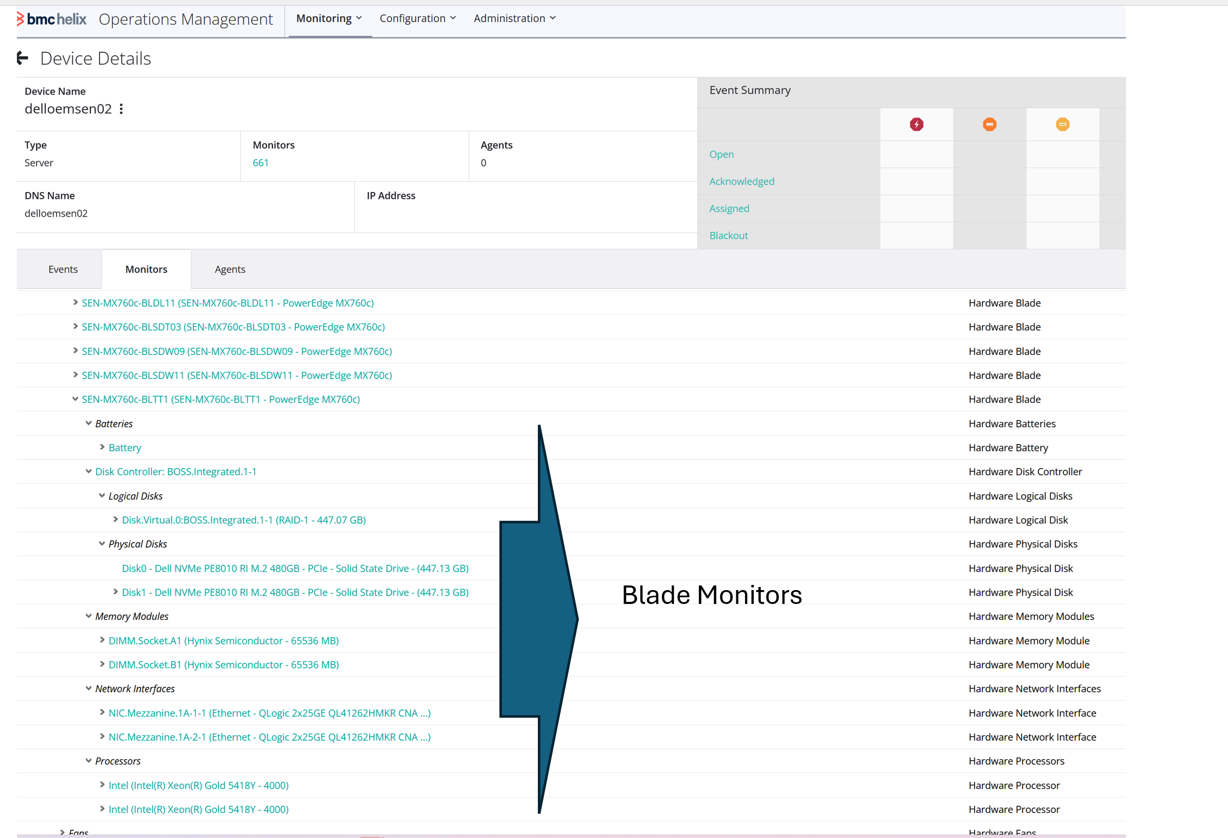Click the back arrow beside Device Details
The width and height of the screenshot is (1228, 838).
coord(22,58)
